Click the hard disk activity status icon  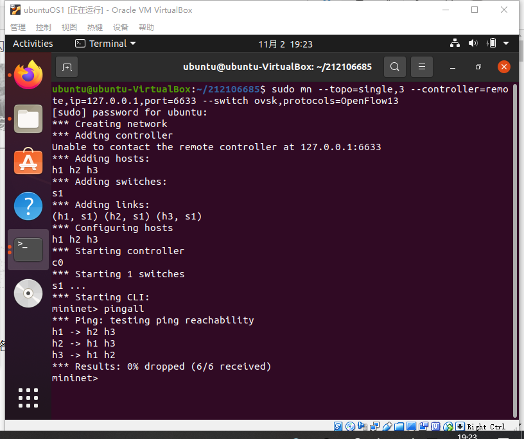point(338,426)
